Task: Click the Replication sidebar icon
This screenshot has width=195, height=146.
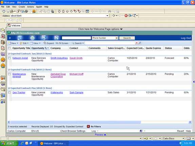Action: point(3,54)
